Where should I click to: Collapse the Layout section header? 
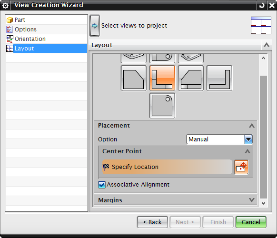[x=267, y=45]
